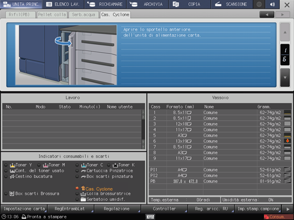Click the Colla brossuratrice icon
Image resolution: width=294 pixels, height=220 pixels.
[84, 194]
